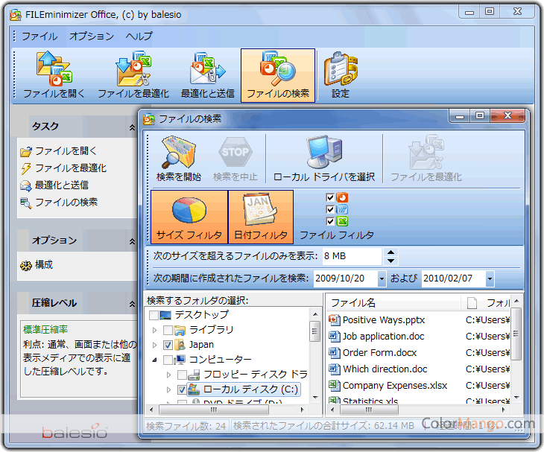Check the ライブラリ folder checkbox
This screenshot has height=452, width=544.
pos(168,330)
